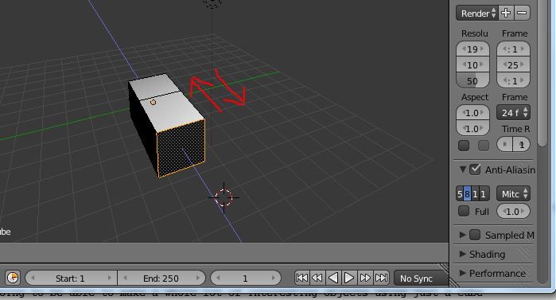The height and width of the screenshot is (300, 556).
Task: Jump to the last frame of the timeline
Action: 382,278
